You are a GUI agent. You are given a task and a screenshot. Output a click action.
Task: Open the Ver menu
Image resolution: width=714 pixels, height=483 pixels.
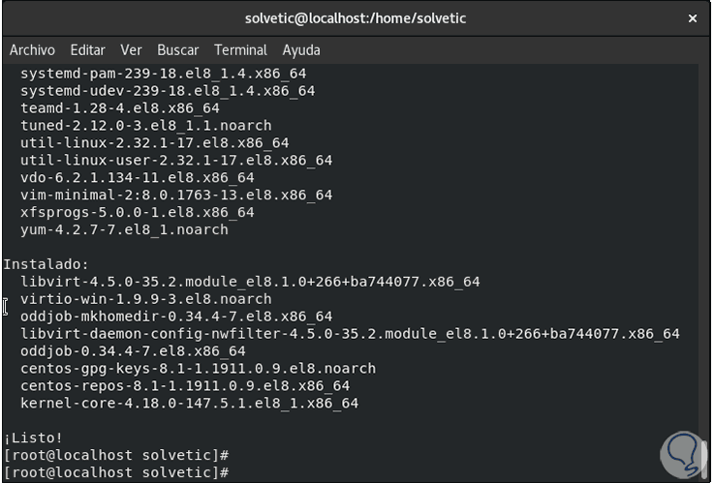(x=131, y=49)
